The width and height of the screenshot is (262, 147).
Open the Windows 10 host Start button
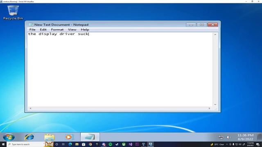point(3,144)
